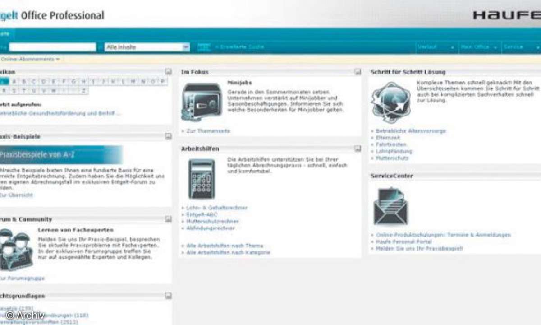The width and height of the screenshot is (541, 325).
Task: Click the globe icon in Schritt für Schritt
Action: (x=390, y=102)
